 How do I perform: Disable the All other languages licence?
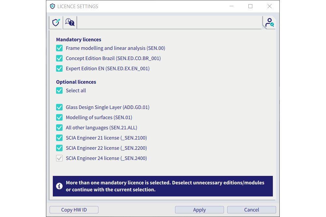coord(59,128)
